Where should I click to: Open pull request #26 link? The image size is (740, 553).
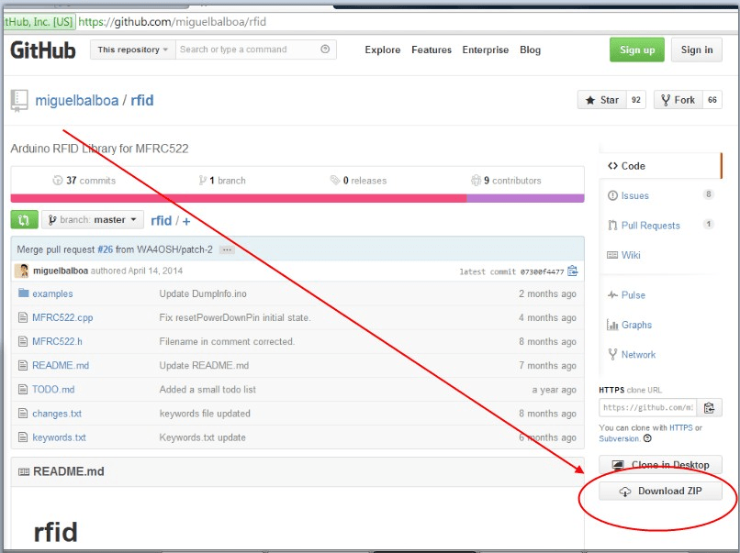click(x=106, y=249)
